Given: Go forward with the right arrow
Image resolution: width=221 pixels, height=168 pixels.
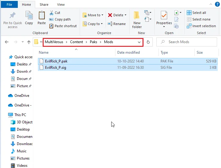Looking at the screenshot, I should click(16, 42).
